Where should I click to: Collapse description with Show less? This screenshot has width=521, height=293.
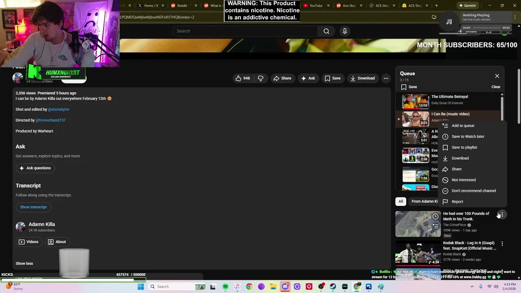point(24,264)
